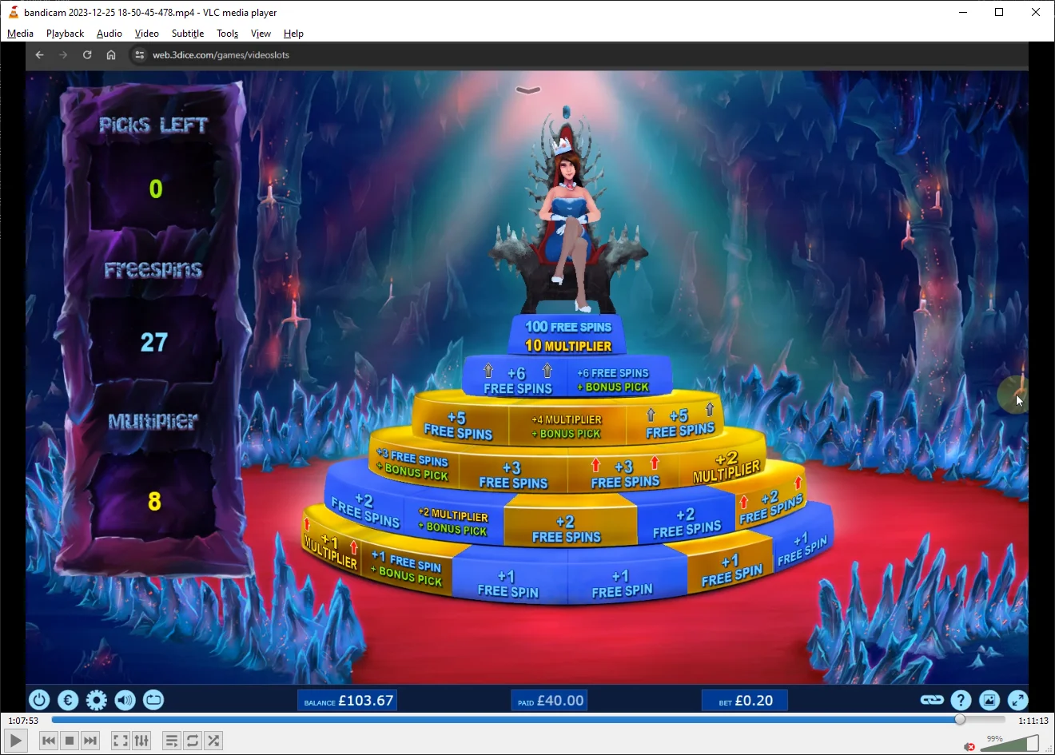The height and width of the screenshot is (755, 1055).
Task: Open the Tools menu
Action: (228, 34)
